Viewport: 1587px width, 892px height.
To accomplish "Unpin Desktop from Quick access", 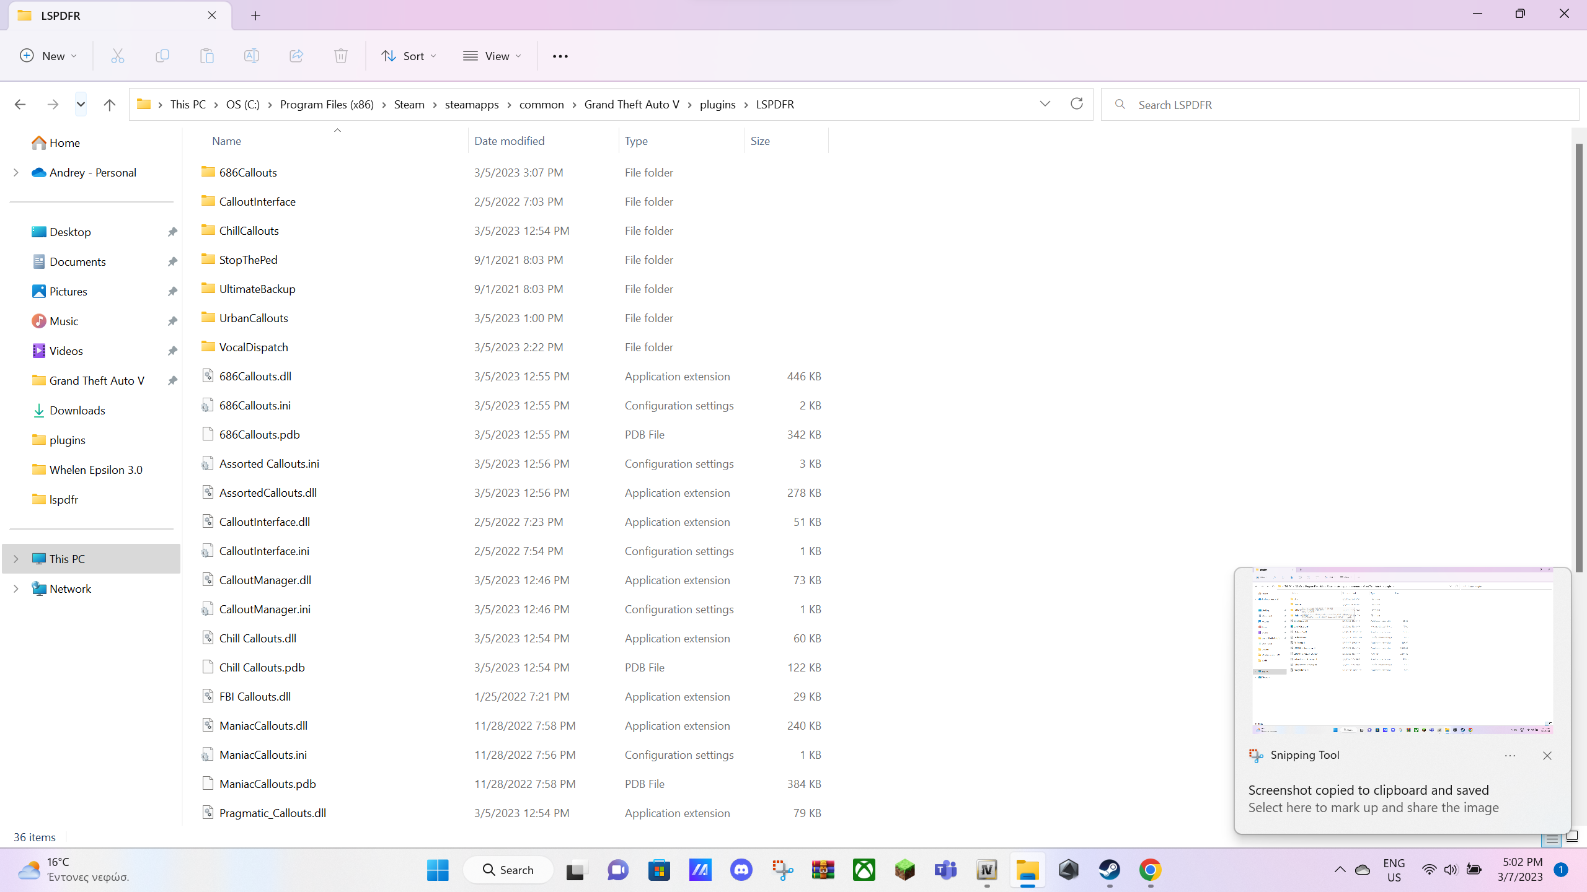I will point(172,232).
